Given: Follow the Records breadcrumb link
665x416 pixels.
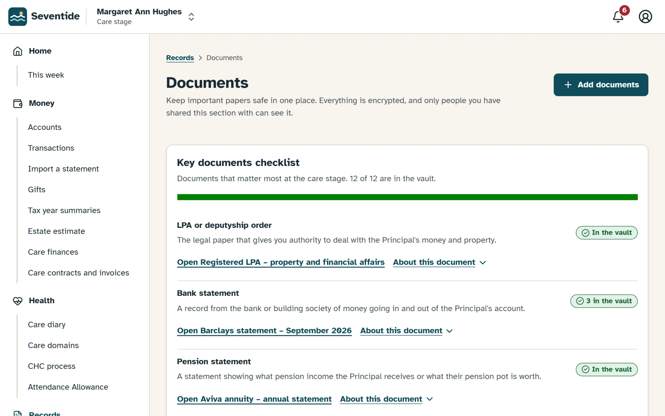Looking at the screenshot, I should 180,58.
